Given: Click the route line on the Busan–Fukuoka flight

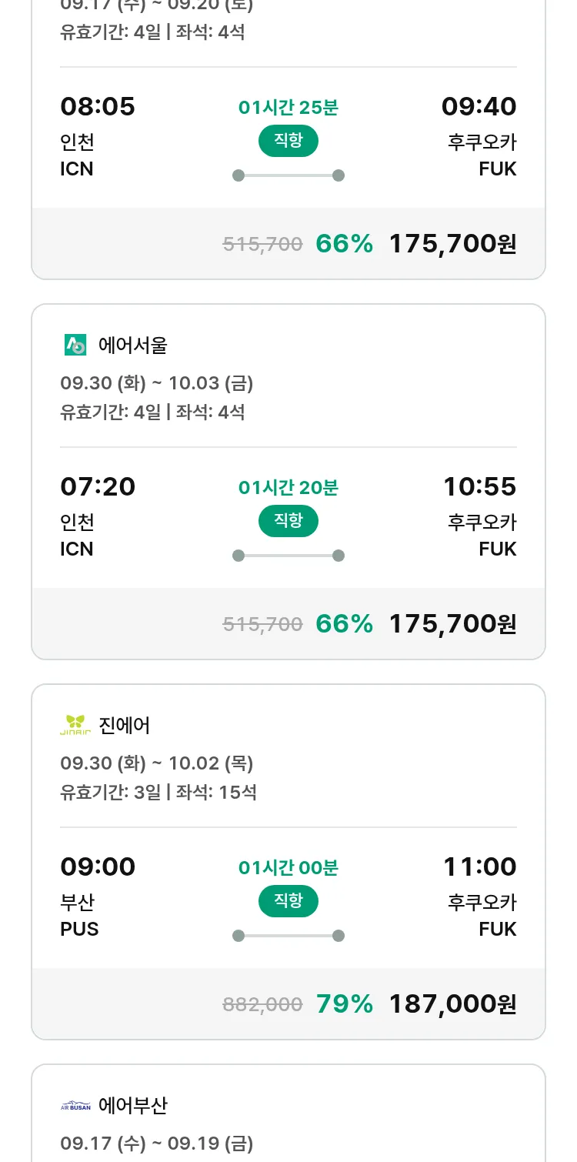Looking at the screenshot, I should pyautogui.click(x=288, y=936).
